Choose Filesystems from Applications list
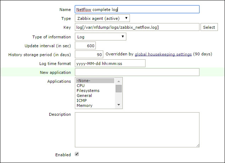 coord(95,91)
